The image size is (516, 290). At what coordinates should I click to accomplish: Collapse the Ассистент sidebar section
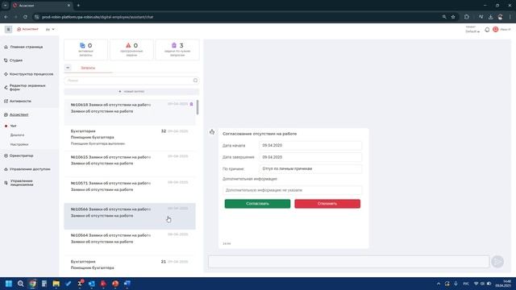[x=19, y=114]
